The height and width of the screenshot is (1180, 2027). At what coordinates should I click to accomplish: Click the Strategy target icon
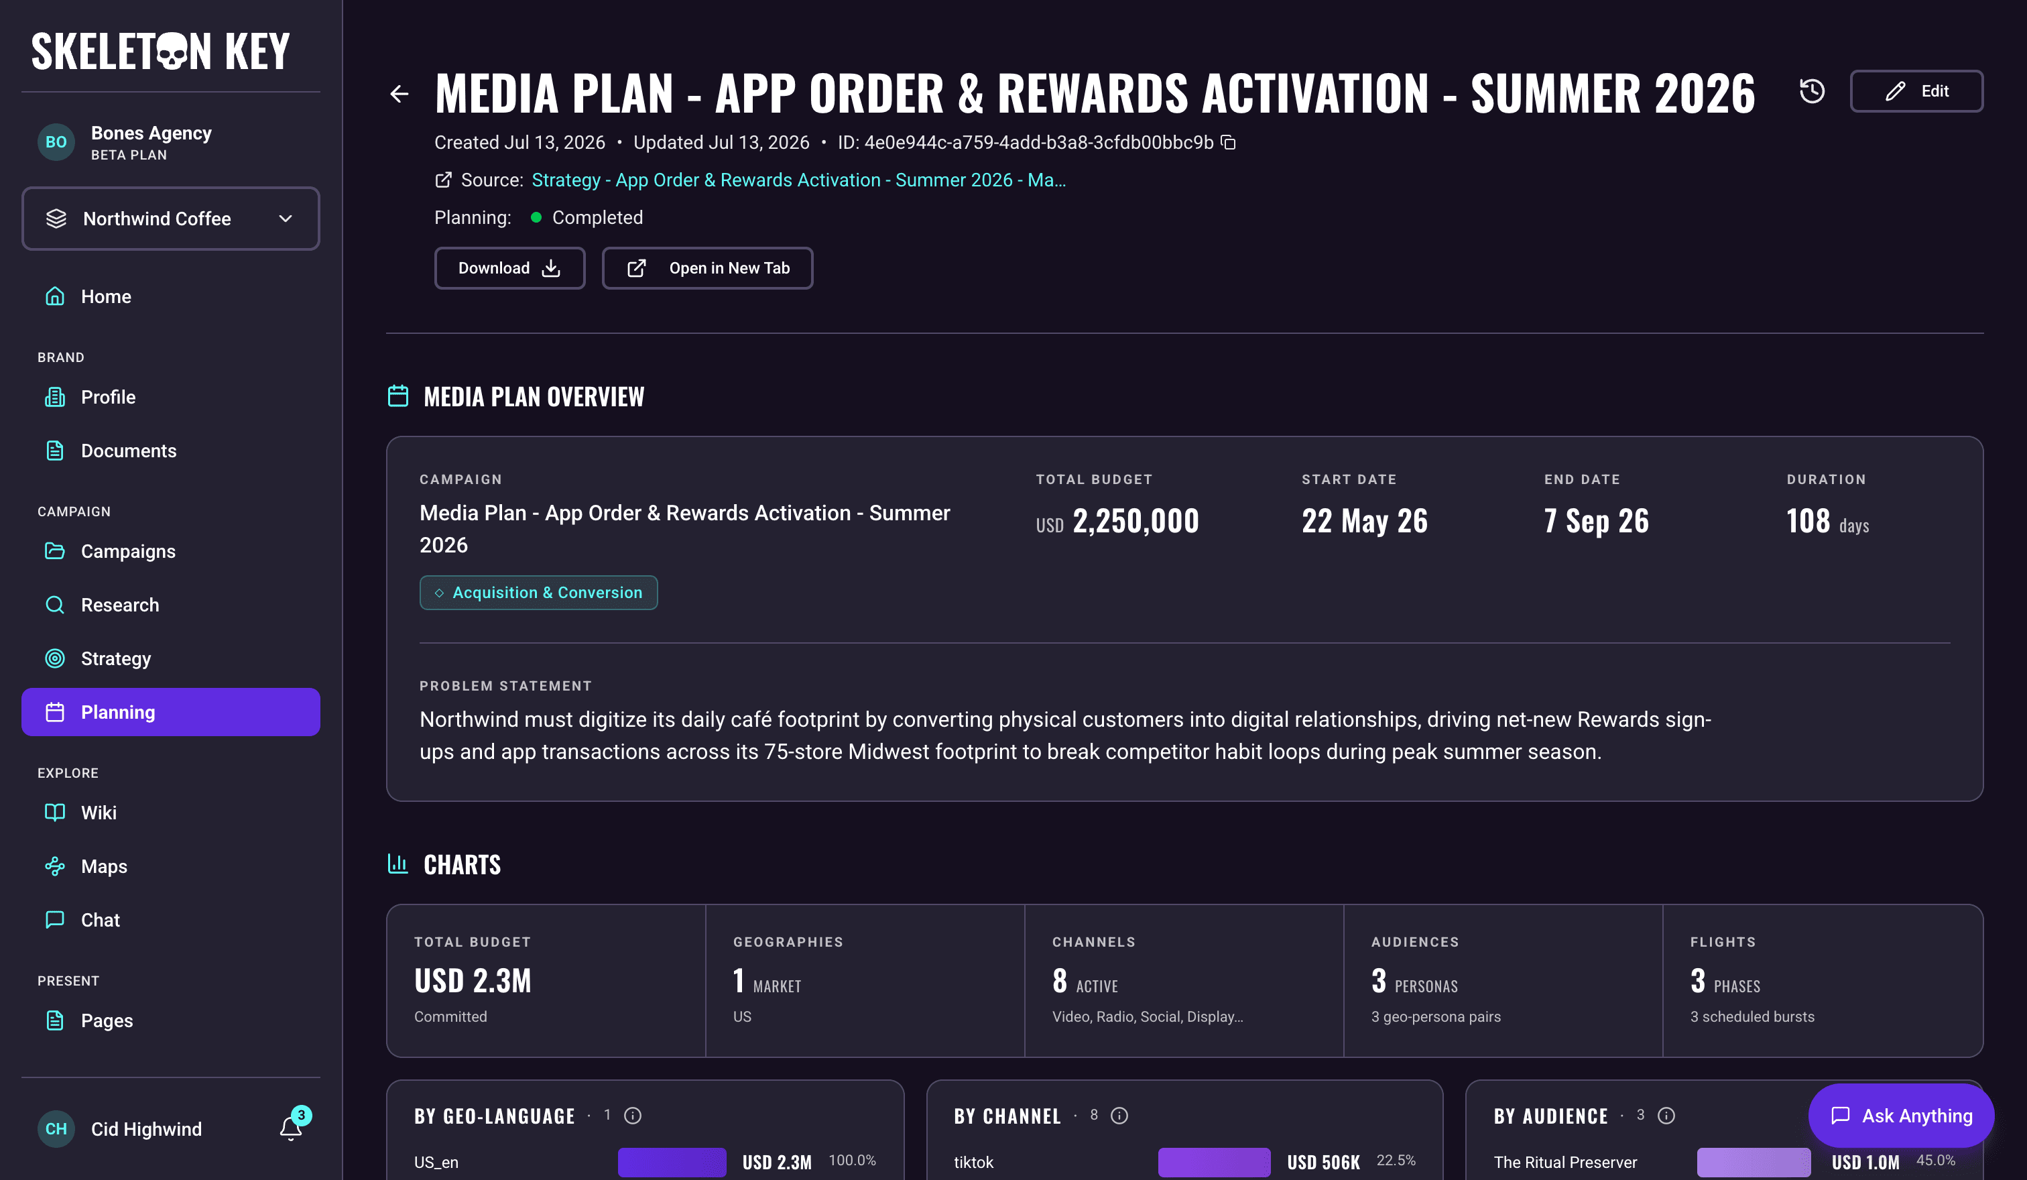click(55, 658)
